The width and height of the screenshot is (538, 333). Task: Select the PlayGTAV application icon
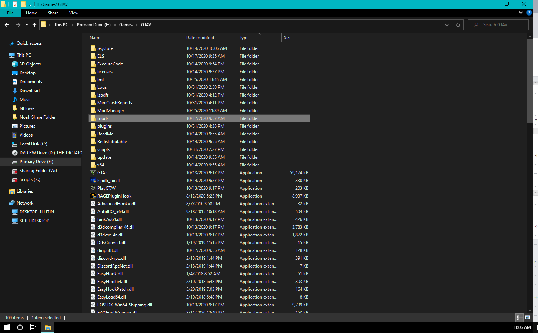click(93, 188)
